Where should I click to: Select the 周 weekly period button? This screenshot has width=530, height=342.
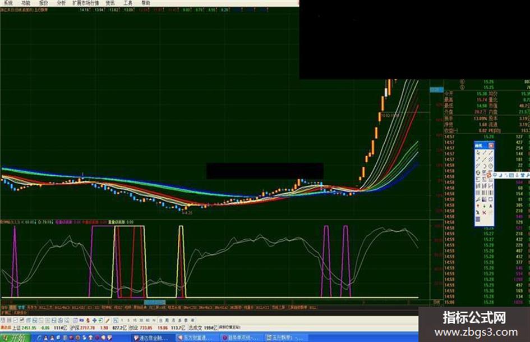pyautogui.click(x=167, y=320)
